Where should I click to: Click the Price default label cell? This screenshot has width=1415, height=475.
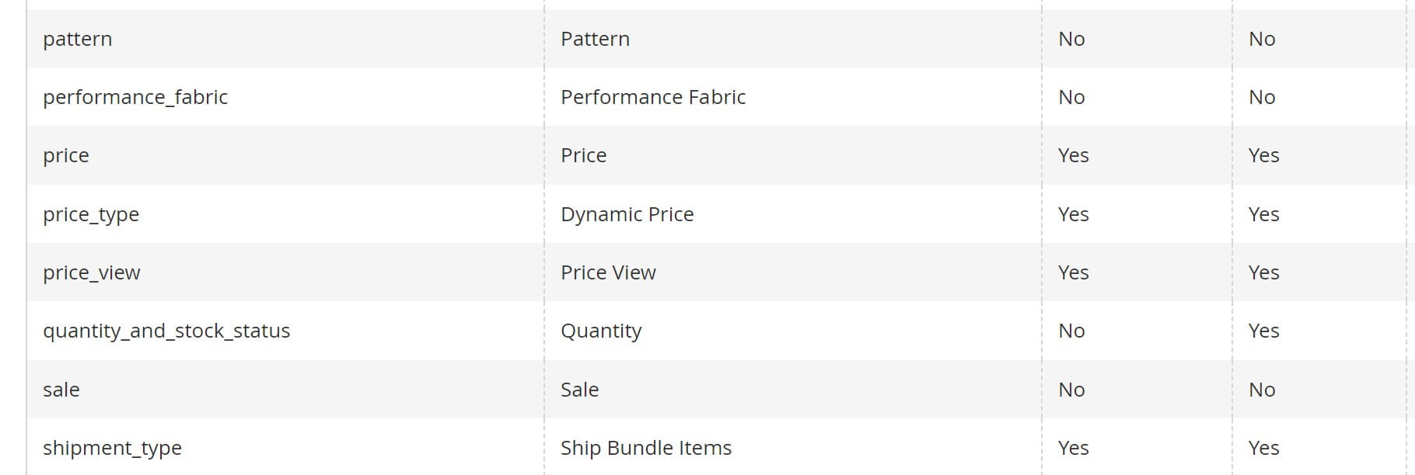tap(583, 155)
